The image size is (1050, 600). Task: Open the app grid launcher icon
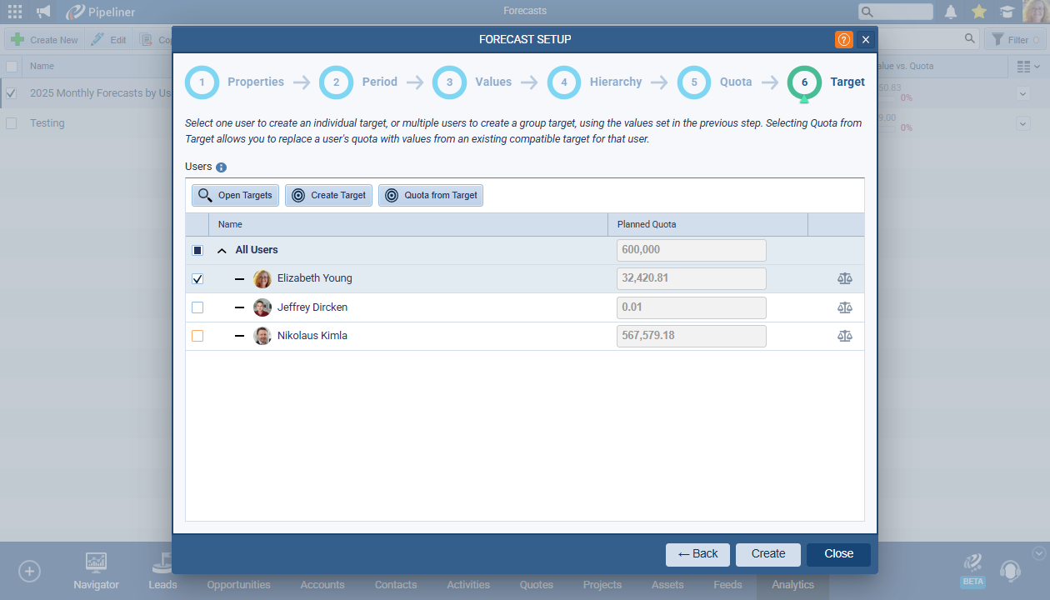[x=15, y=12]
